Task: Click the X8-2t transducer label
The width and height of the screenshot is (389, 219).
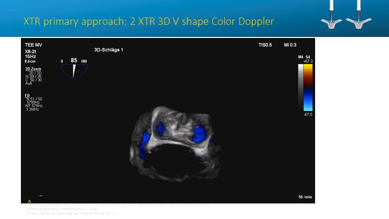Action: click(x=30, y=51)
